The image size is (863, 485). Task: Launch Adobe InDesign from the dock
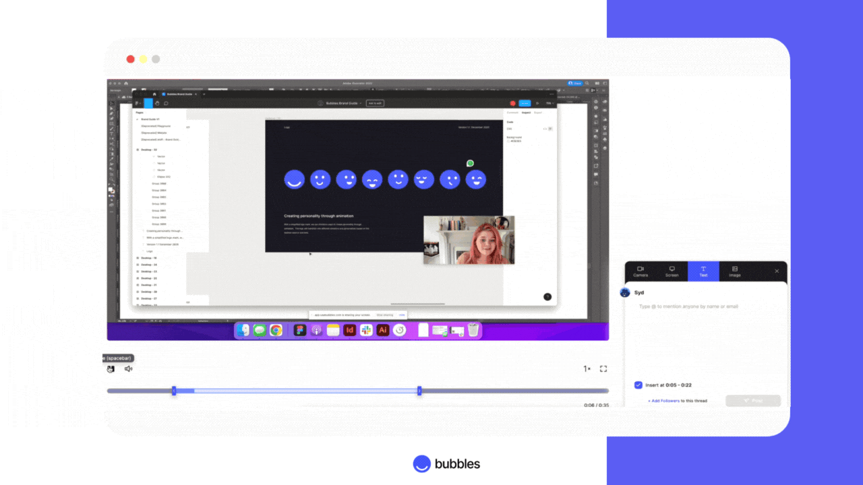(x=350, y=330)
